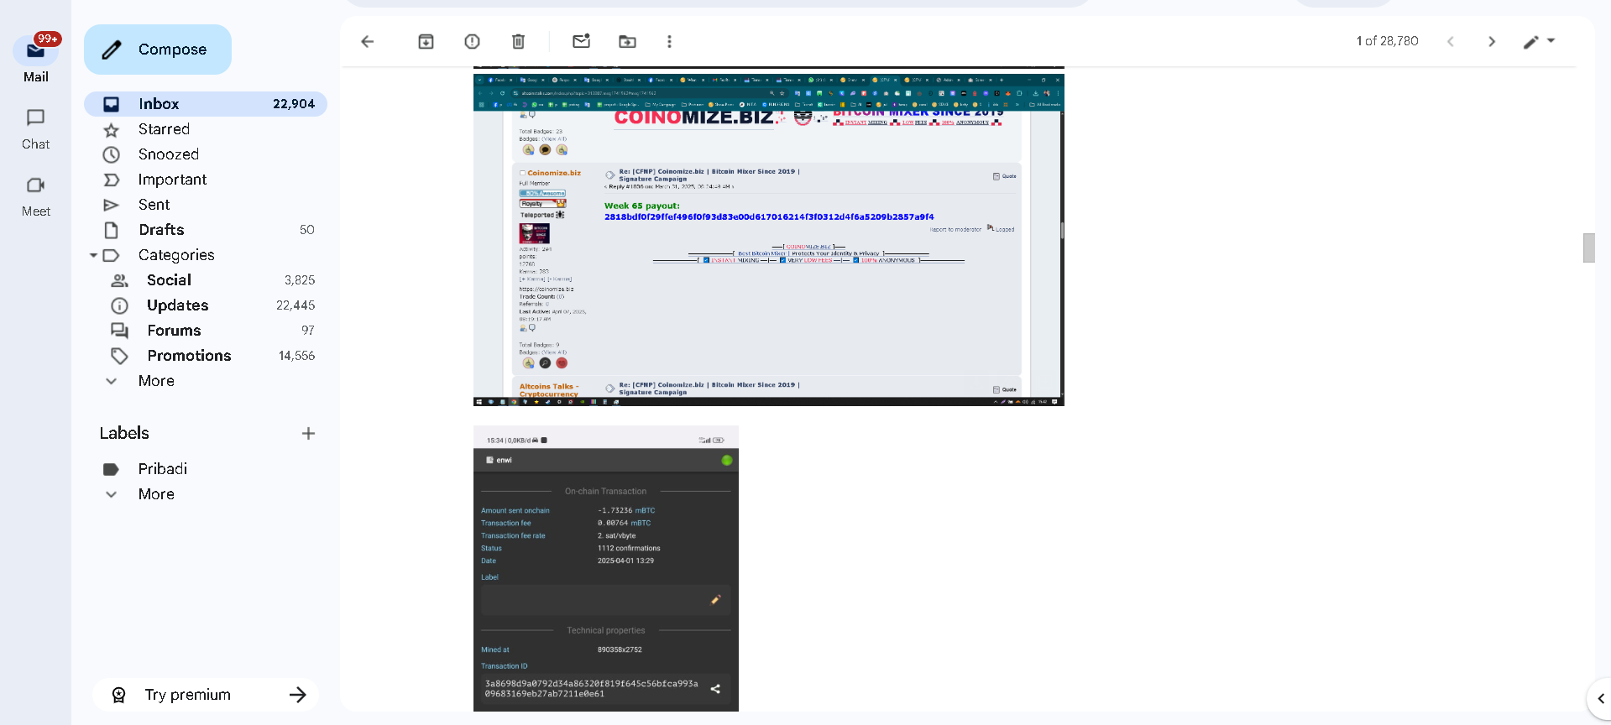Image resolution: width=1611 pixels, height=725 pixels.
Task: Click Try premium button
Action: point(206,695)
